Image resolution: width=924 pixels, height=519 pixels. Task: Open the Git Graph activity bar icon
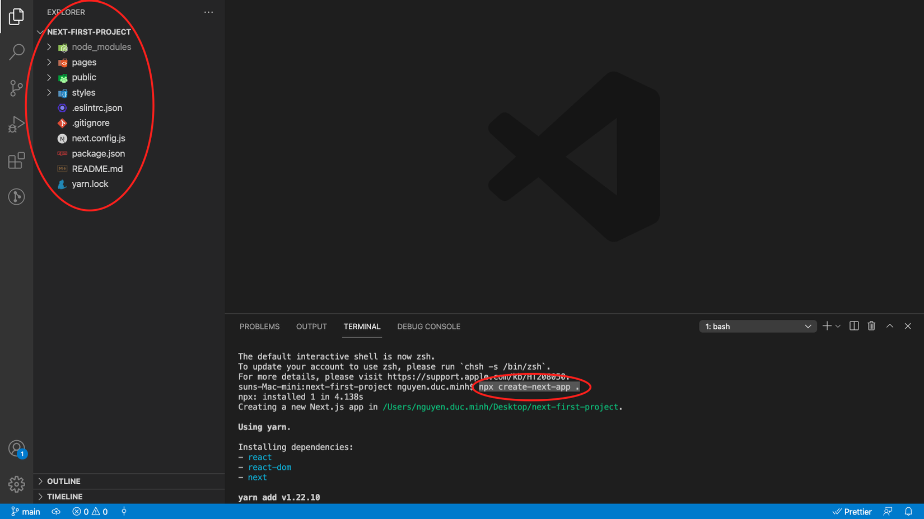[x=16, y=196]
